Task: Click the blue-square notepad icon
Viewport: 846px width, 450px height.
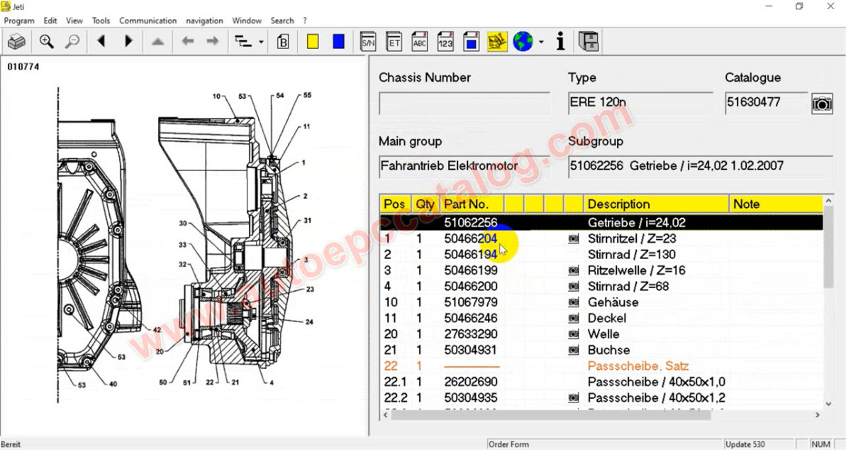Action: point(471,42)
